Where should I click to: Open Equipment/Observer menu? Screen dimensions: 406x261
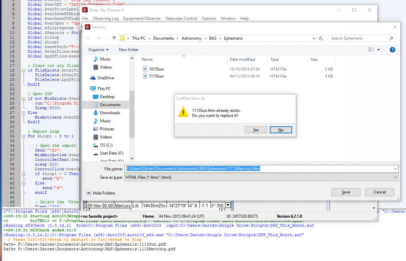coord(142,18)
